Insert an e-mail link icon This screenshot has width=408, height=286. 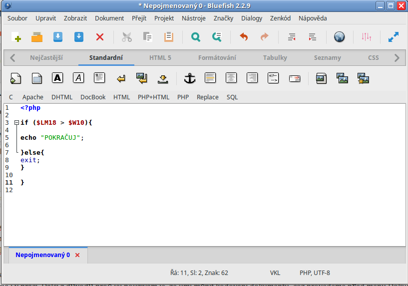tap(295, 78)
